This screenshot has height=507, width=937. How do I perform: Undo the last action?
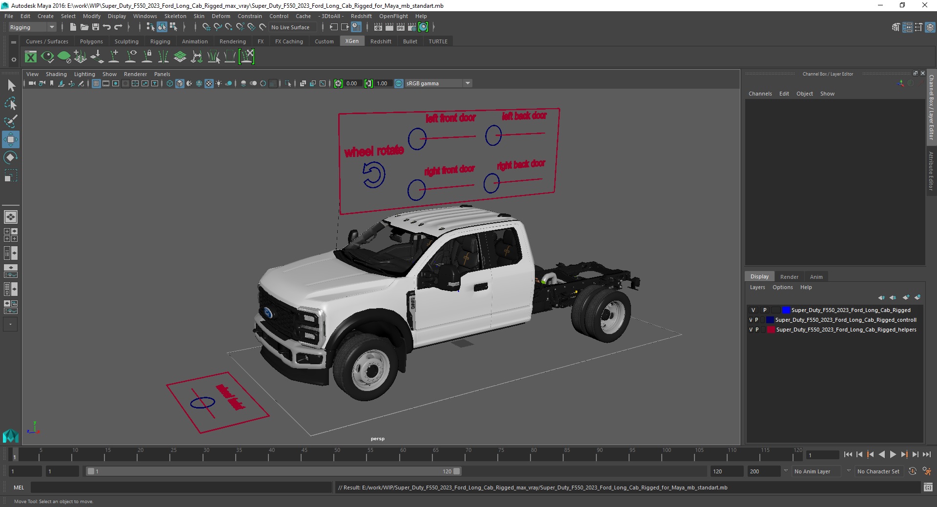click(107, 27)
